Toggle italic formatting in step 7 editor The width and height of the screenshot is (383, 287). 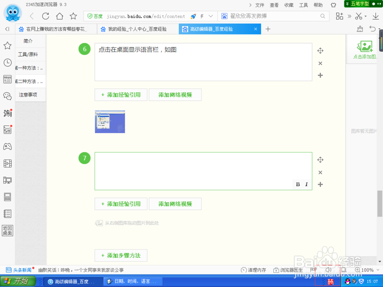coord(306,184)
